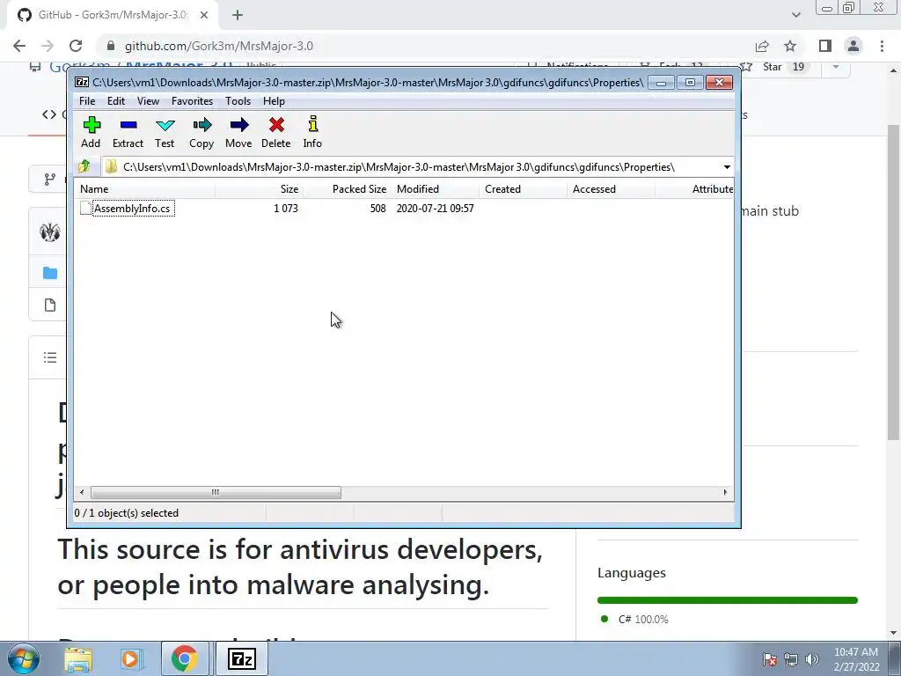The width and height of the screenshot is (901, 676).
Task: Go back in Chrome browser
Action: click(19, 46)
